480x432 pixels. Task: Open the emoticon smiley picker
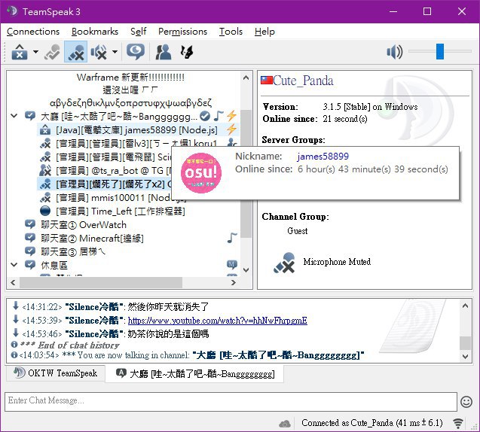[466, 402]
